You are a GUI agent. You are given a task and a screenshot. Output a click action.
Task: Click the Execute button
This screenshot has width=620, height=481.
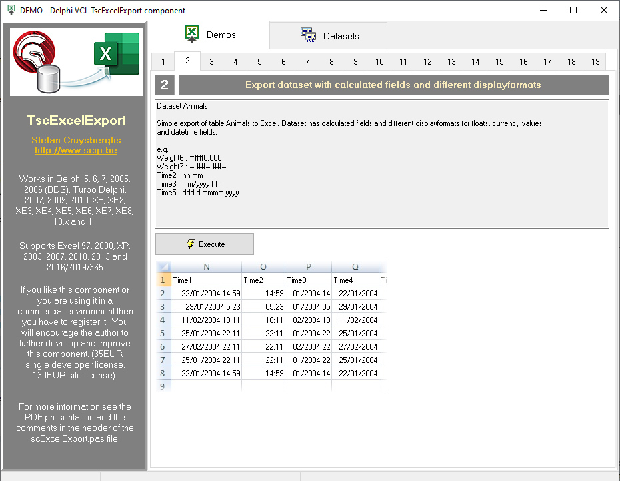coord(205,244)
